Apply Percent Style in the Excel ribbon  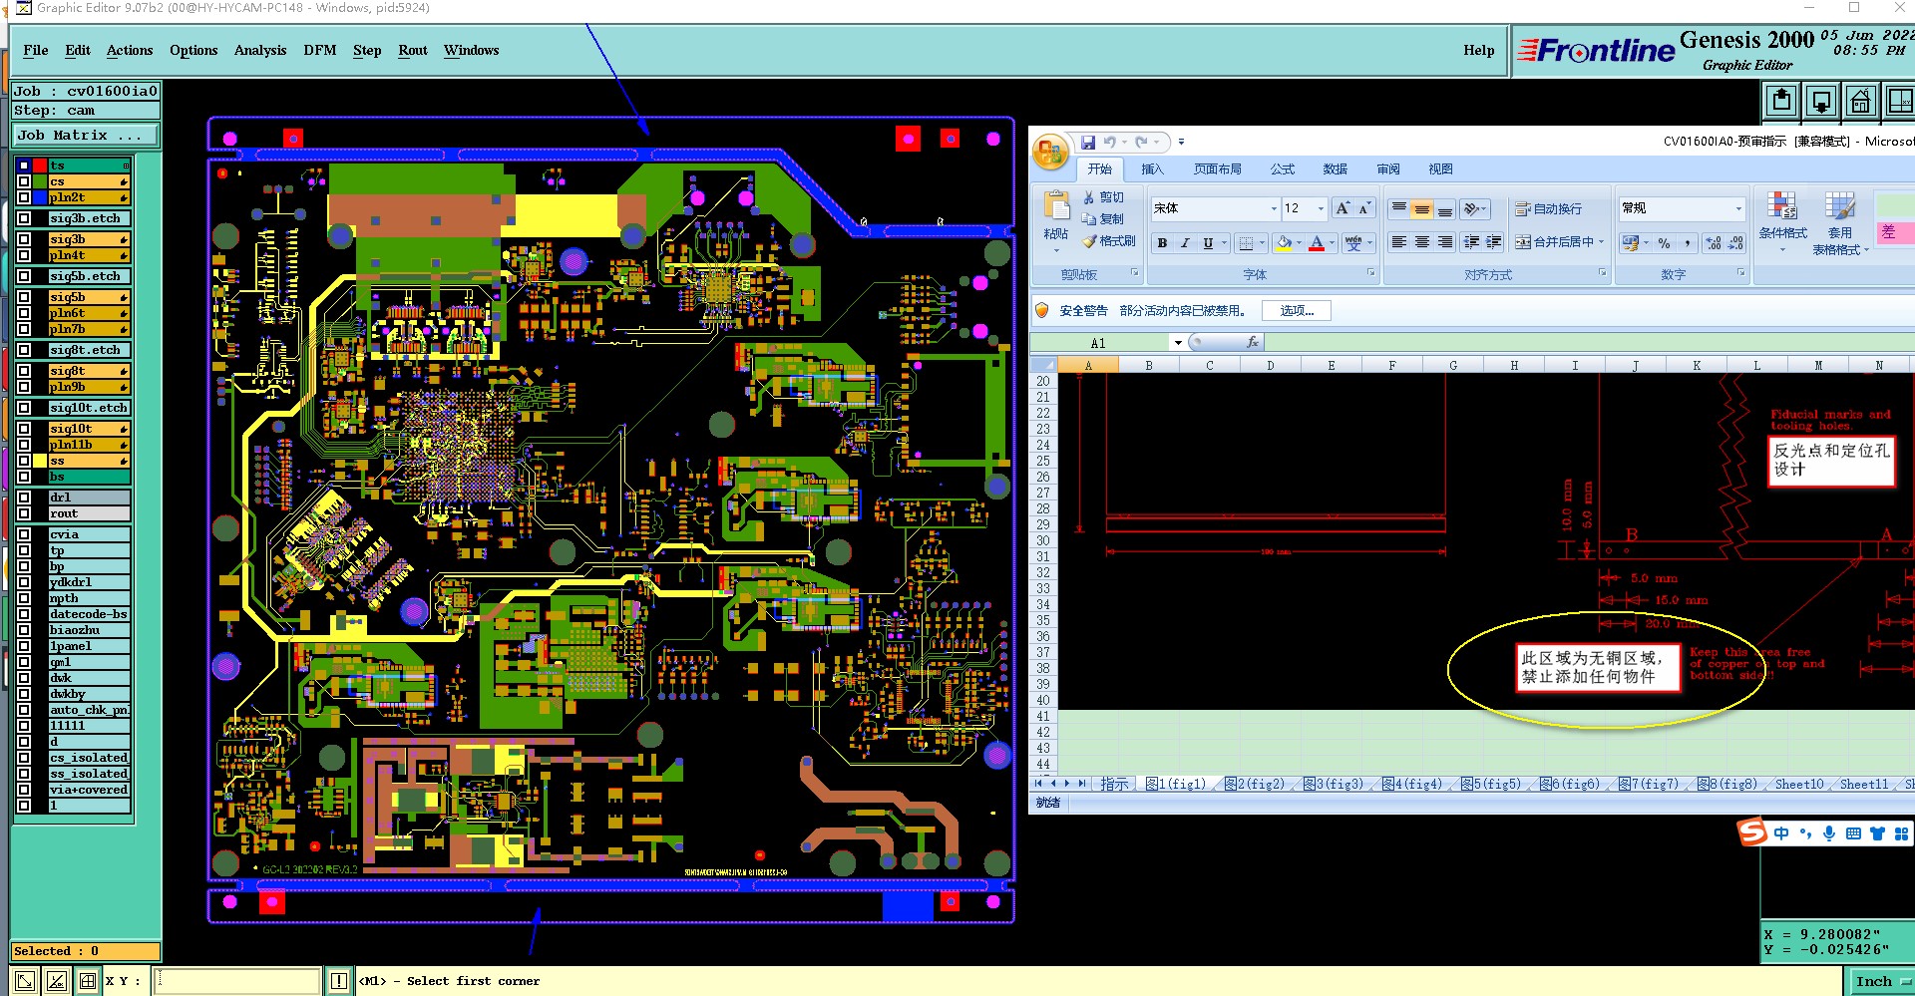pos(1664,243)
